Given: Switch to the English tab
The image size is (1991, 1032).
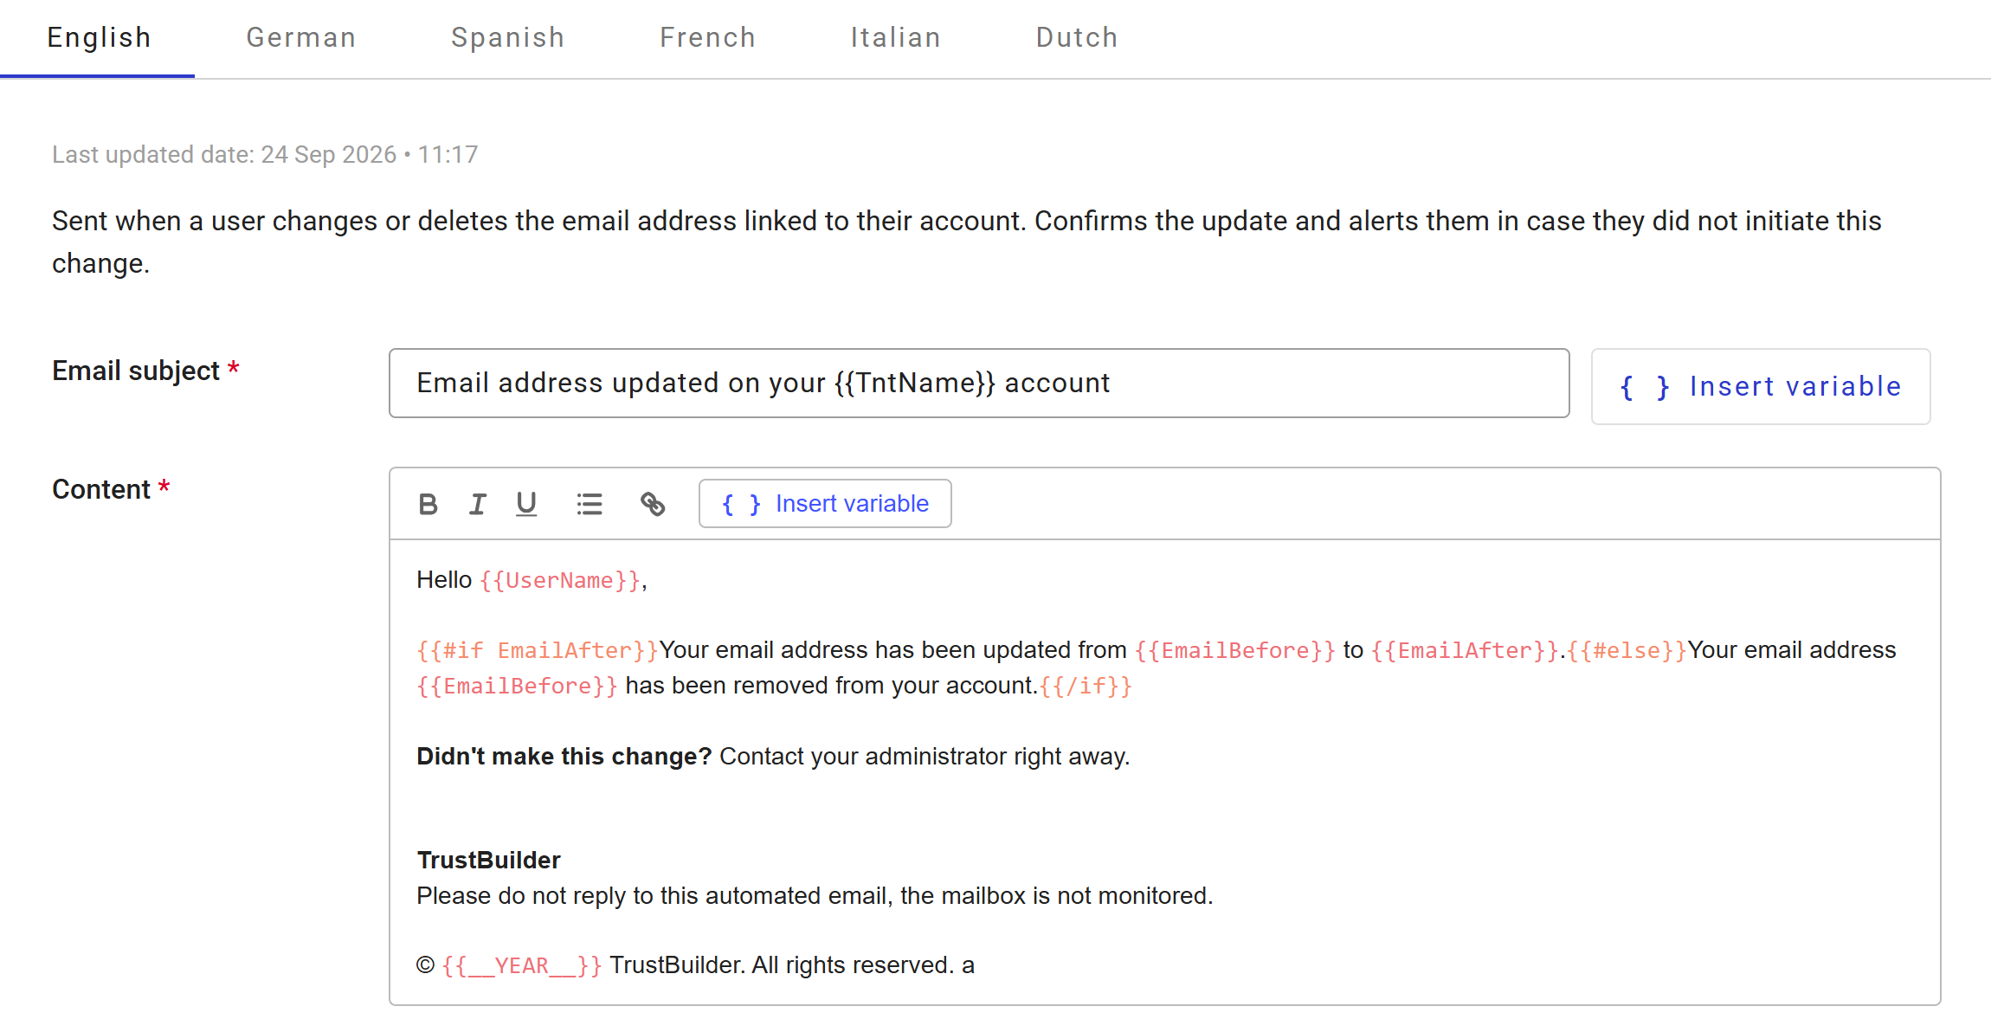Looking at the screenshot, I should tap(99, 37).
